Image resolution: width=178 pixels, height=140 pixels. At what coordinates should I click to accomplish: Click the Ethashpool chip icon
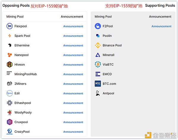tap(9, 103)
